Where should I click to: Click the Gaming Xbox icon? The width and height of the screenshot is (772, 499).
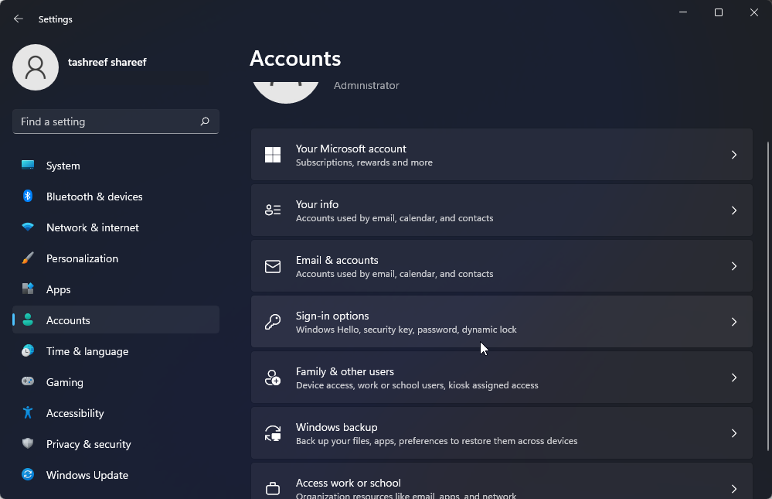[29, 382]
